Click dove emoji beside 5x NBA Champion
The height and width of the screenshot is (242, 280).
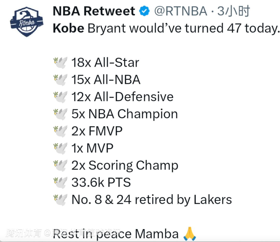60,114
